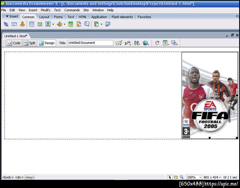Select the div tag in tag selector
This screenshot has height=188, width=240.
[19, 177]
